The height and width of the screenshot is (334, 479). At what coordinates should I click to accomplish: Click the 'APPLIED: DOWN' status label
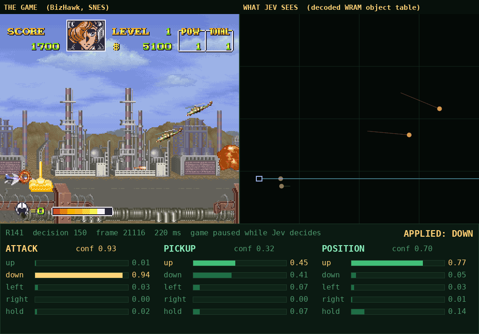point(438,234)
